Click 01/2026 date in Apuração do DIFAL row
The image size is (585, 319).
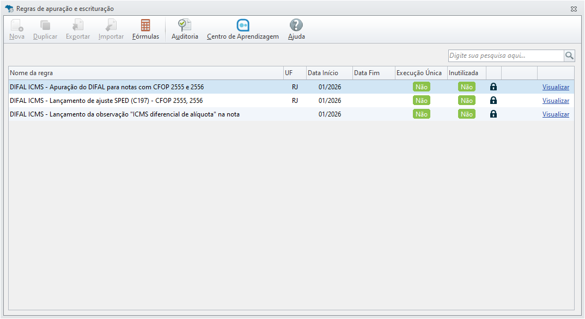point(330,87)
